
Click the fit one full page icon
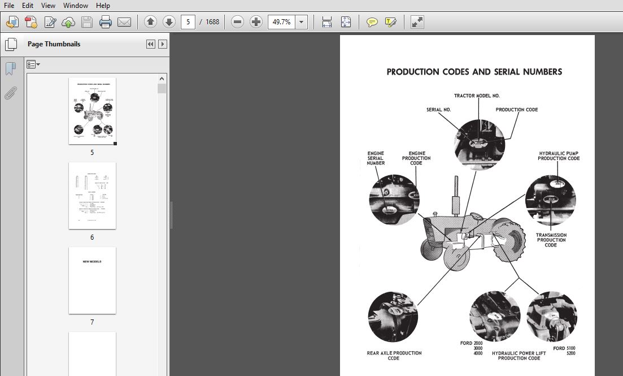(x=346, y=22)
